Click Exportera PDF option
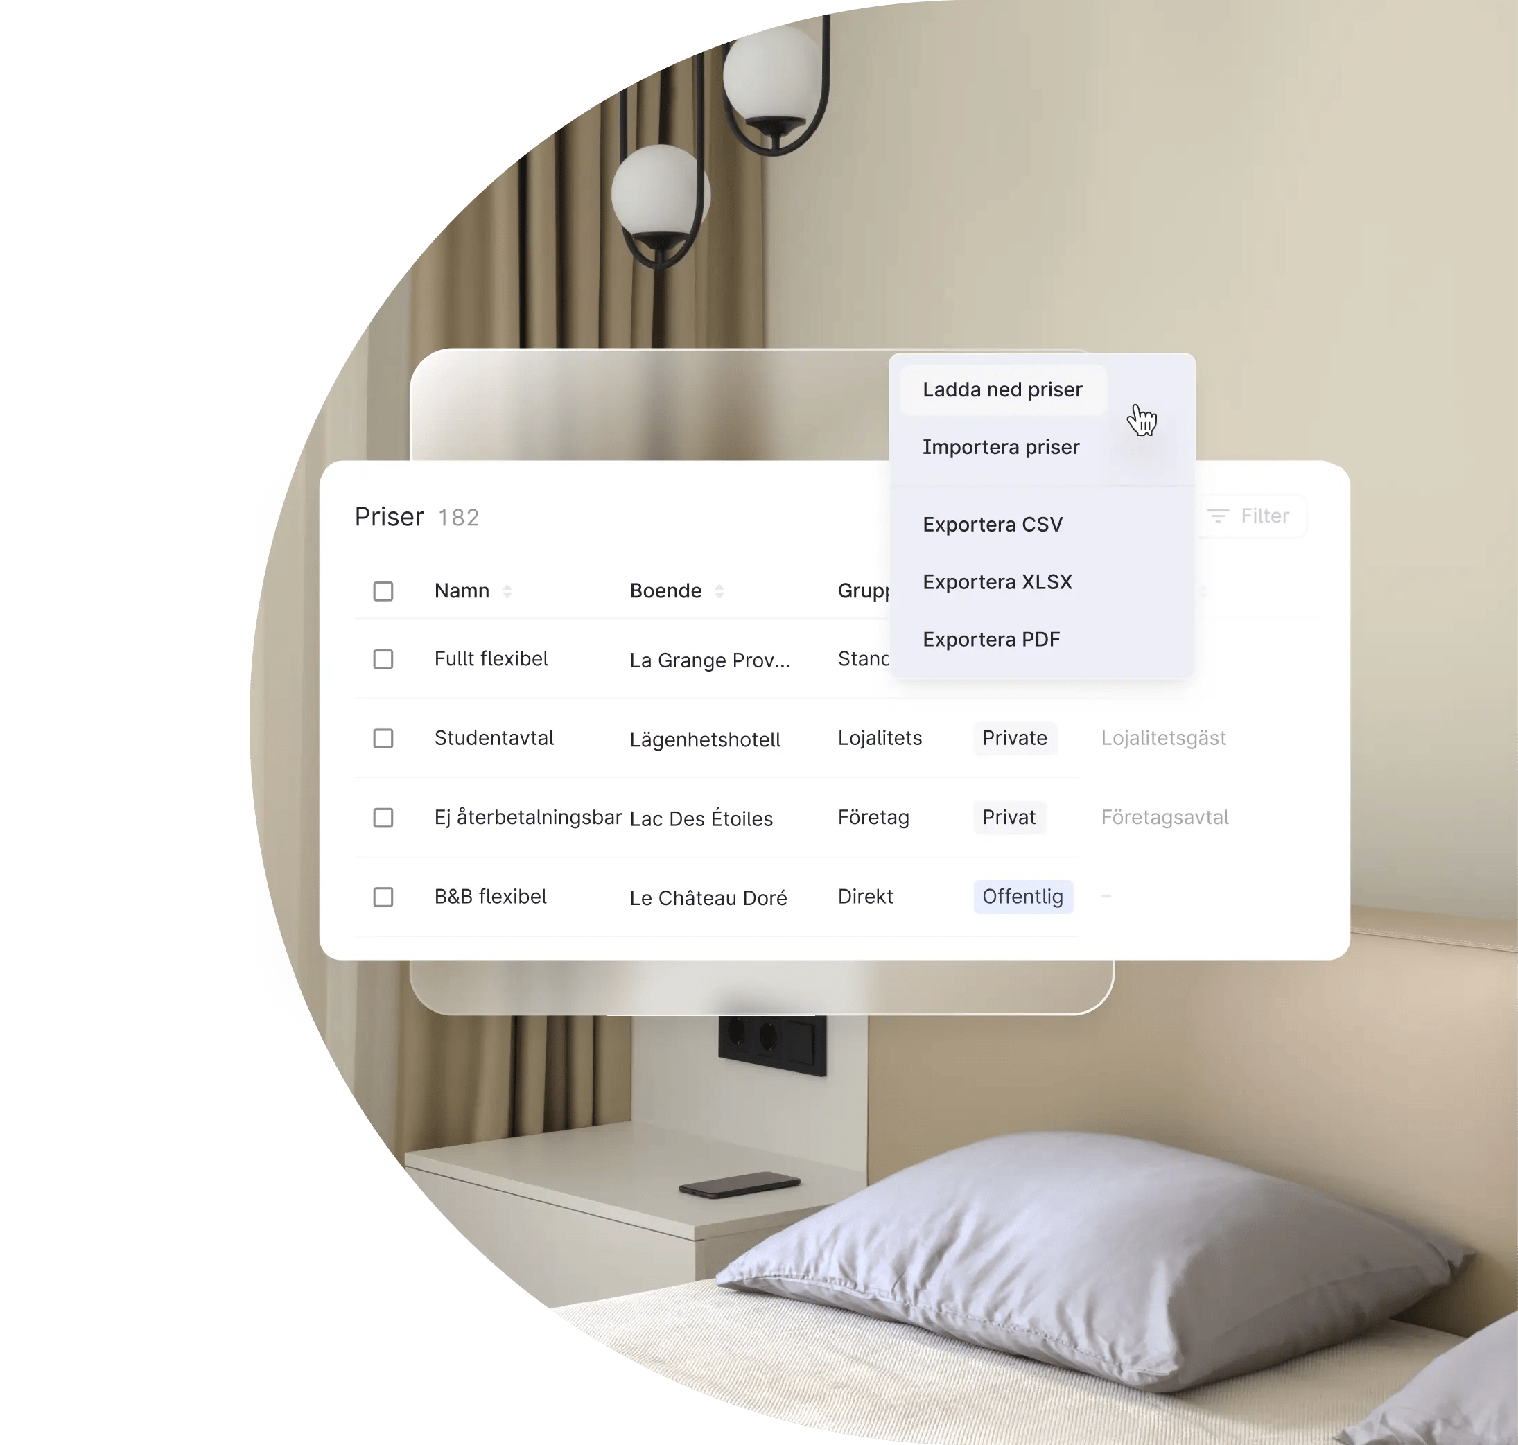This screenshot has height=1445, width=1518. [x=988, y=638]
